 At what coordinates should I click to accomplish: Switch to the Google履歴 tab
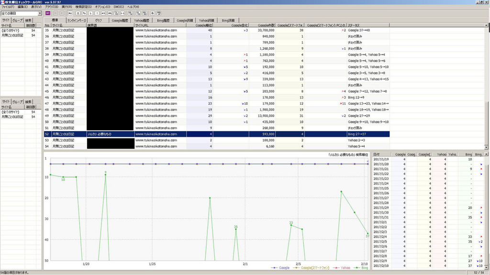click(x=120, y=20)
